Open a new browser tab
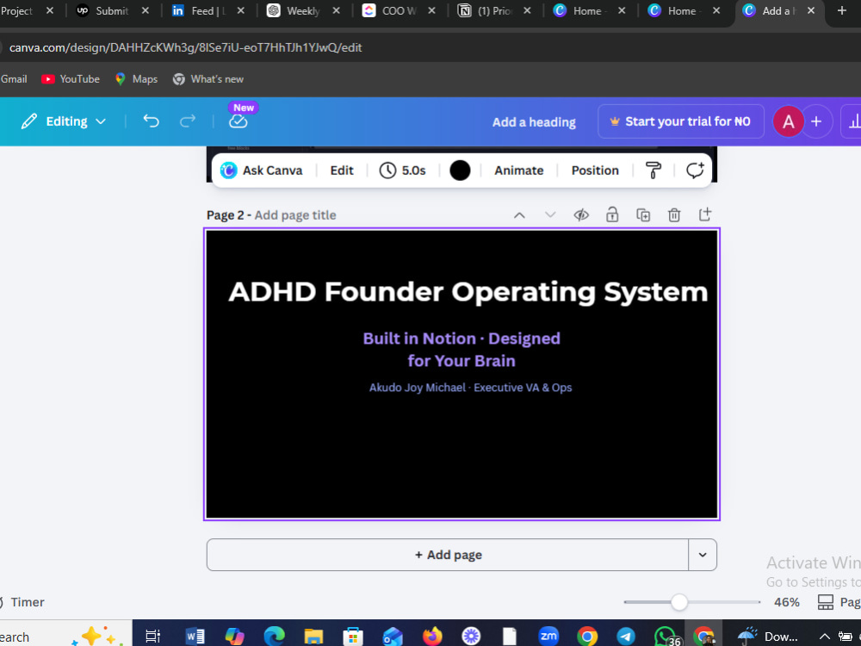This screenshot has height=646, width=861. coord(842,10)
